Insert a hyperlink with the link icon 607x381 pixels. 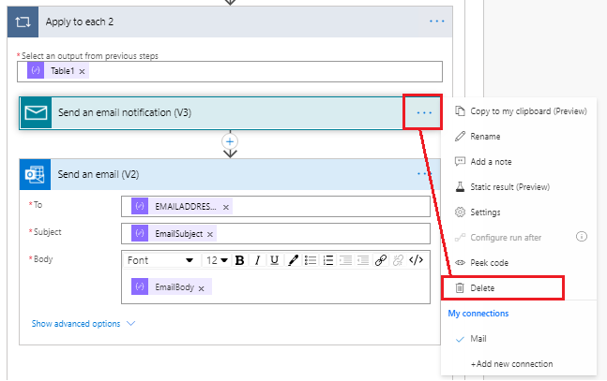tap(381, 260)
